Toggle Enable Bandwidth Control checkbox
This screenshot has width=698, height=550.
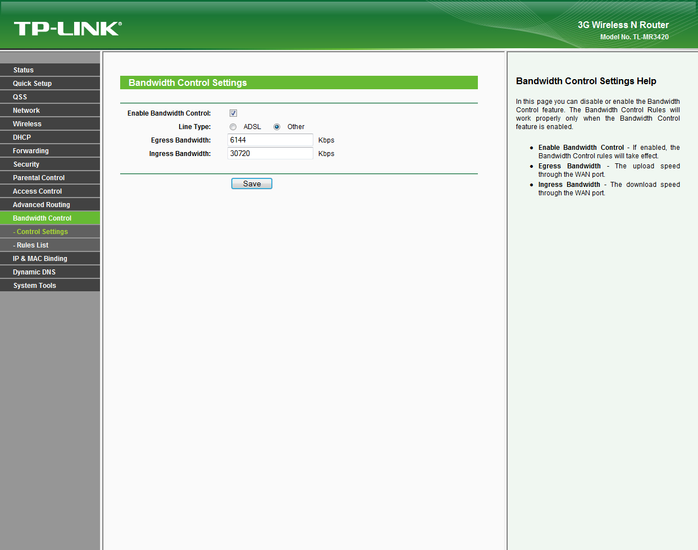click(x=233, y=113)
